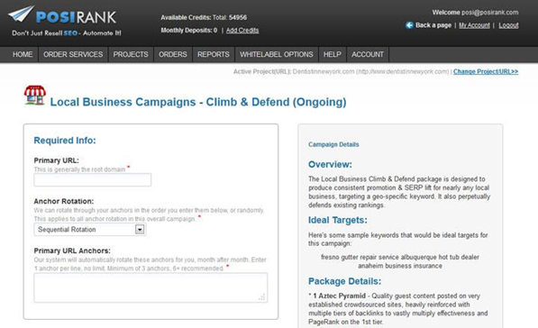Click the Anchor Rotation label
The height and width of the screenshot is (328, 538).
coord(64,202)
